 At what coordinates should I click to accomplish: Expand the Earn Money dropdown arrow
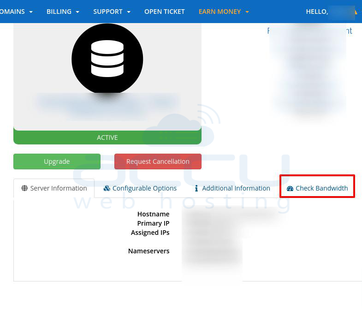click(x=247, y=12)
